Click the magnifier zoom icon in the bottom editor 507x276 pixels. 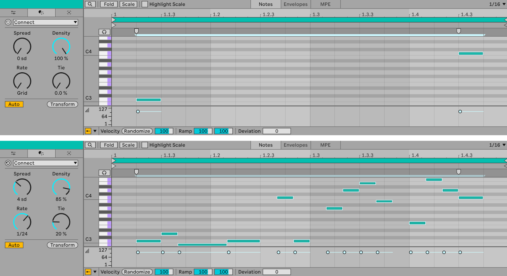coord(90,145)
